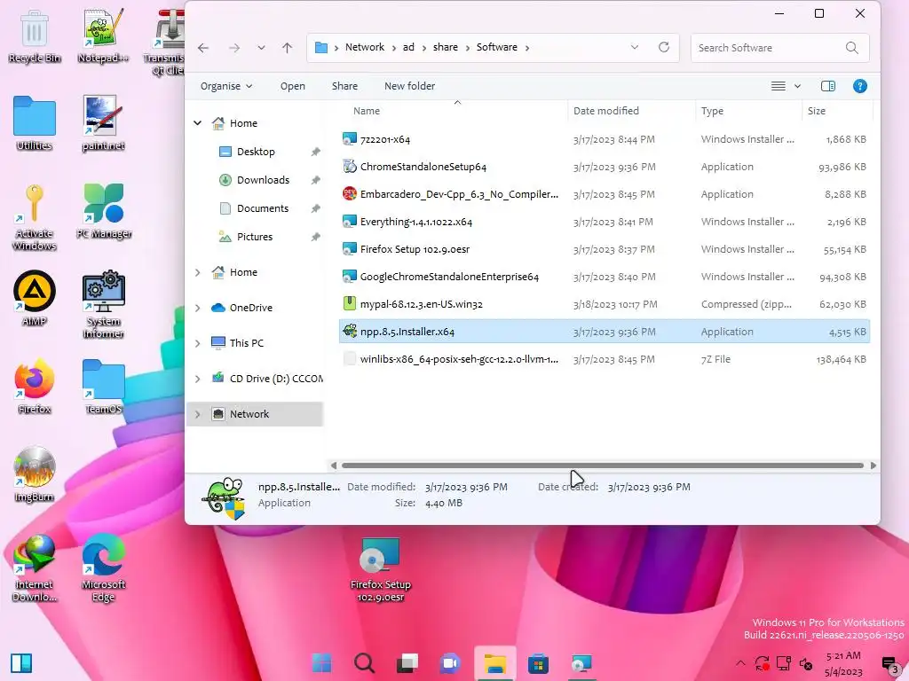Navigate up one folder level
909x681 pixels.
(287, 48)
